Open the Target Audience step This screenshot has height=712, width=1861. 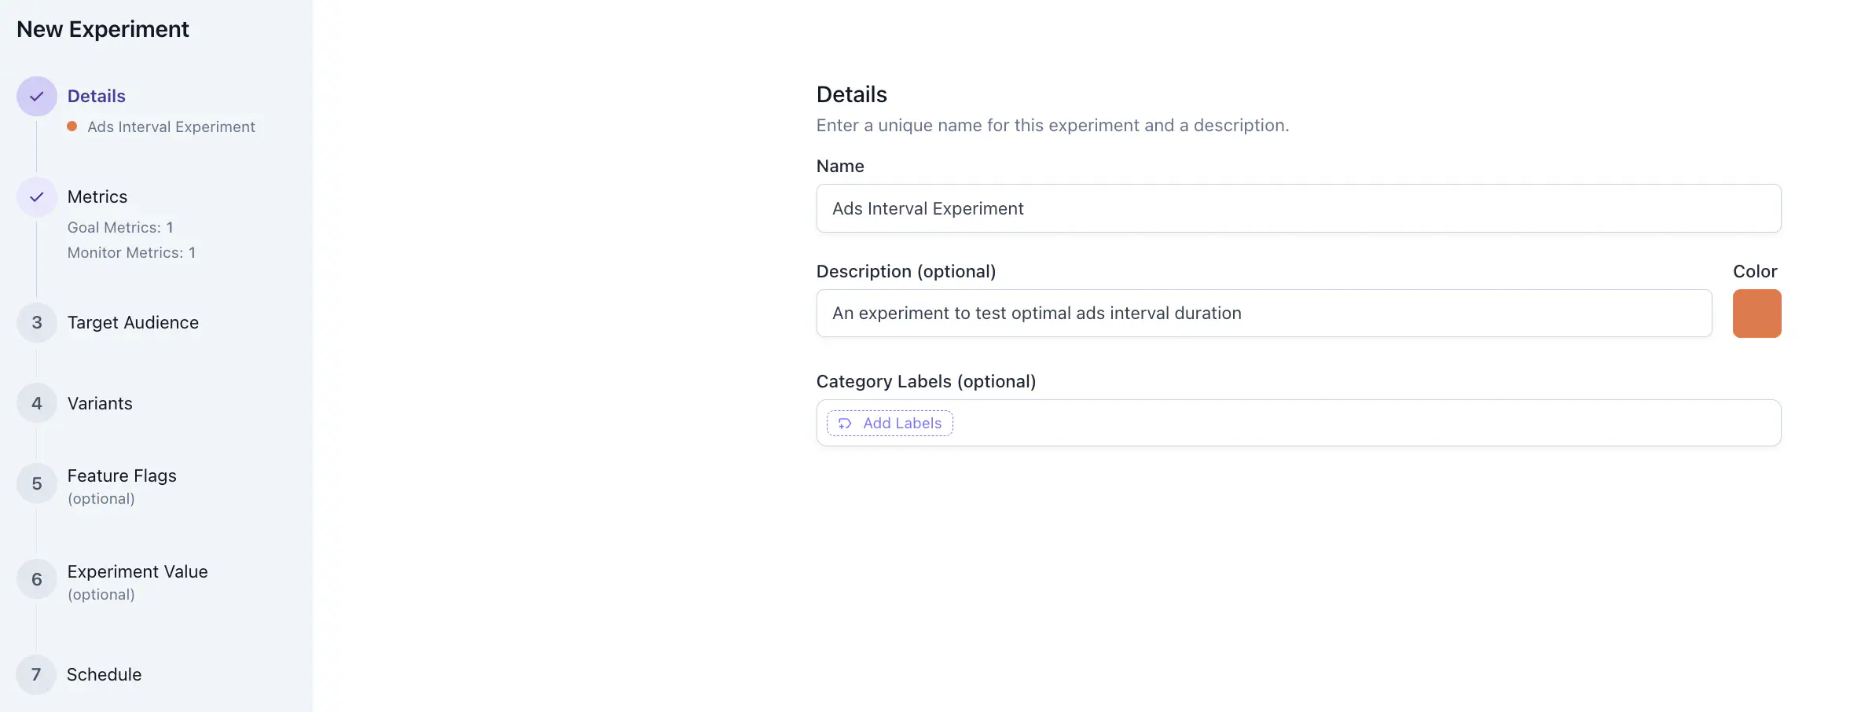click(x=133, y=323)
